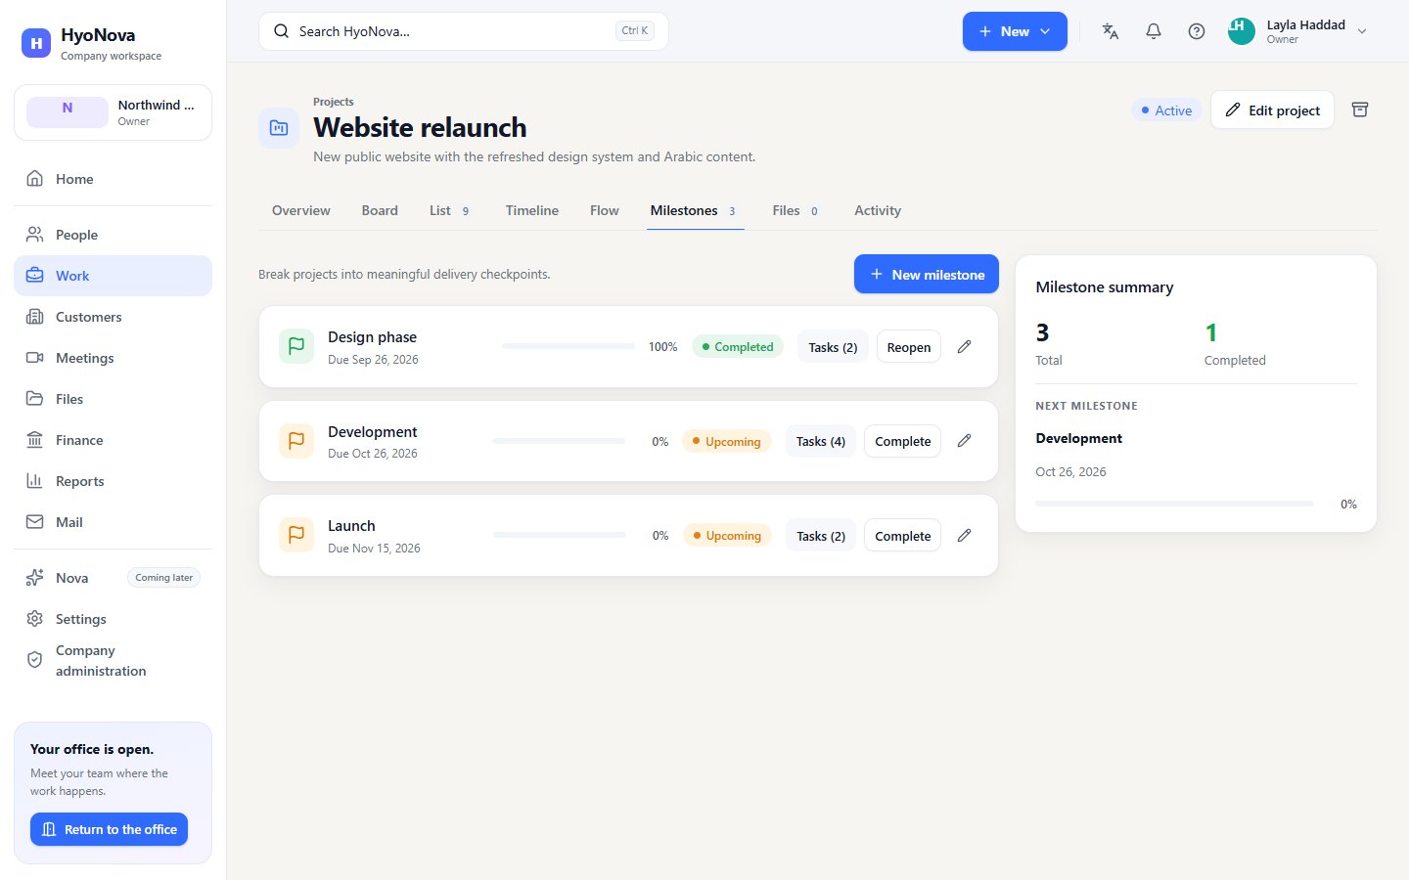
Task: Click the Next milestone progress bar
Action: (x=1174, y=504)
